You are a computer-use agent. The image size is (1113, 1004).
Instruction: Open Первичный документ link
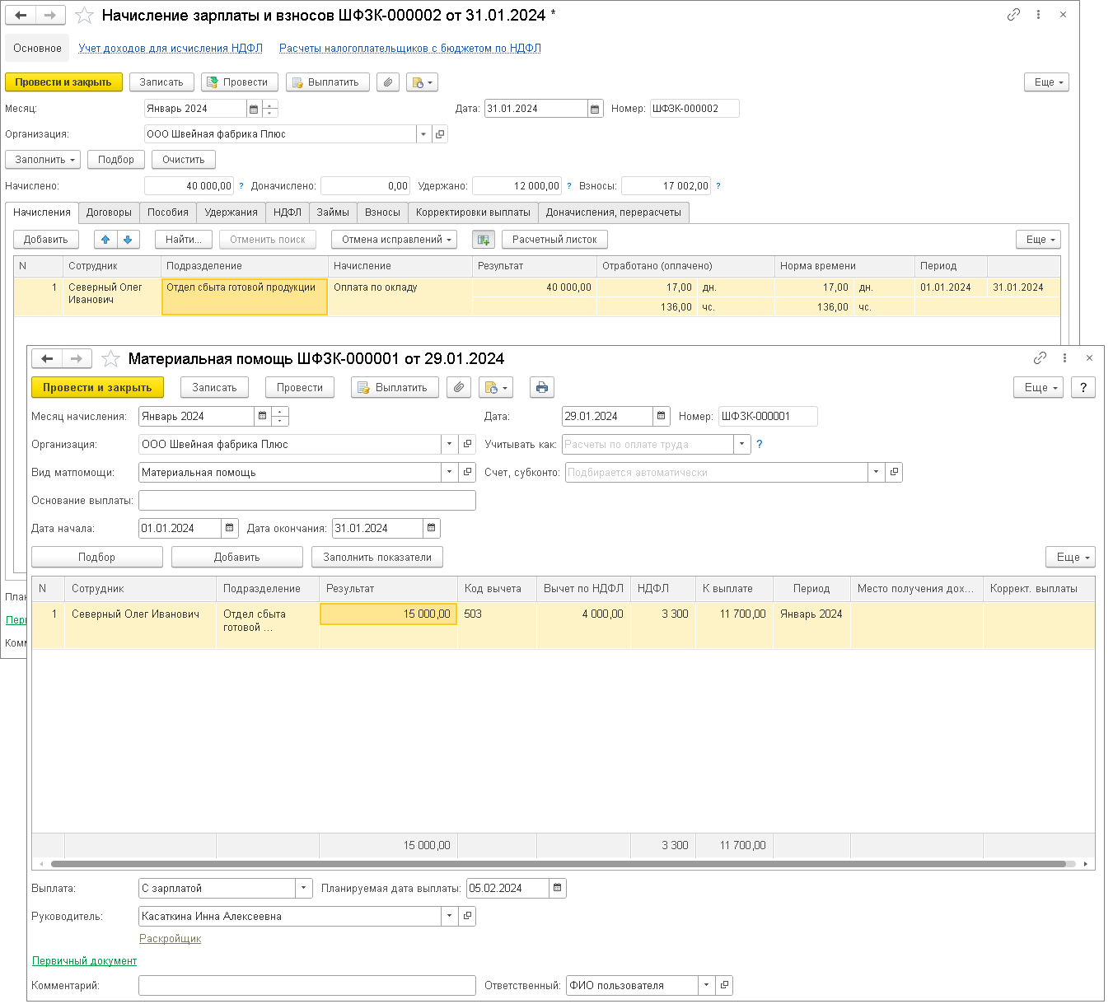tap(84, 961)
